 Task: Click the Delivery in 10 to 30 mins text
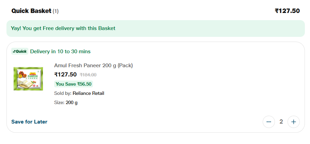coord(60,52)
